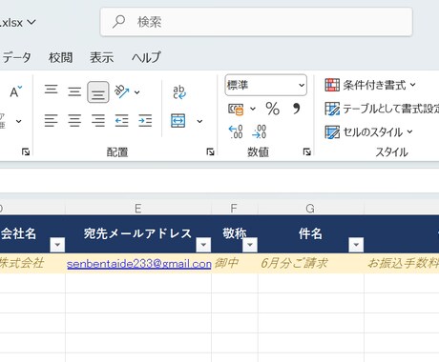Select column E header
This screenshot has width=439, height=362.
[138, 209]
